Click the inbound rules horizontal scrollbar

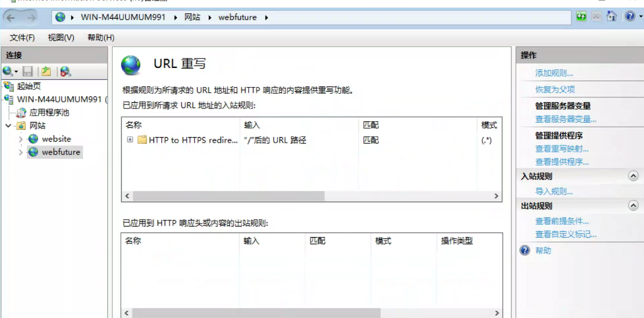228,196
